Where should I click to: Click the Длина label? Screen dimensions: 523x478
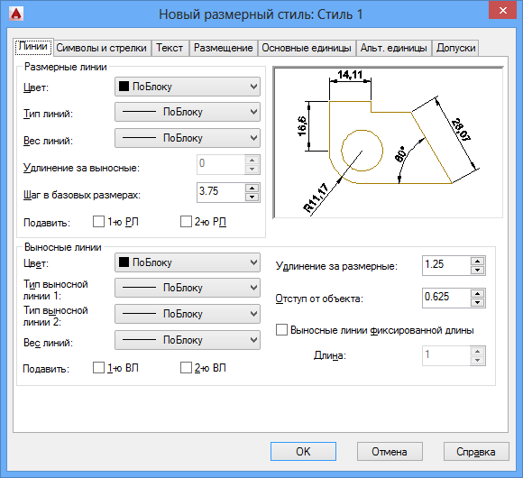329,355
